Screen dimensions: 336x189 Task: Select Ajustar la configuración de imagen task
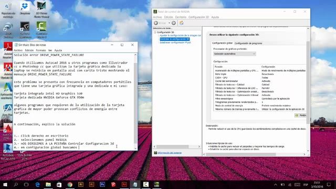[x=181, y=35]
